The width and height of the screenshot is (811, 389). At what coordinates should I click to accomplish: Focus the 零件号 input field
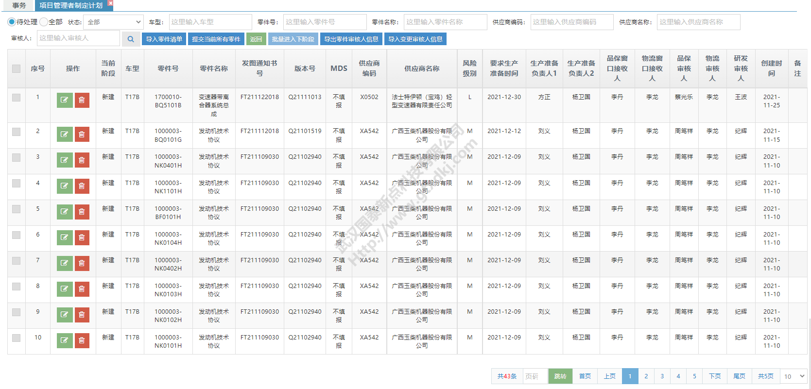[325, 22]
